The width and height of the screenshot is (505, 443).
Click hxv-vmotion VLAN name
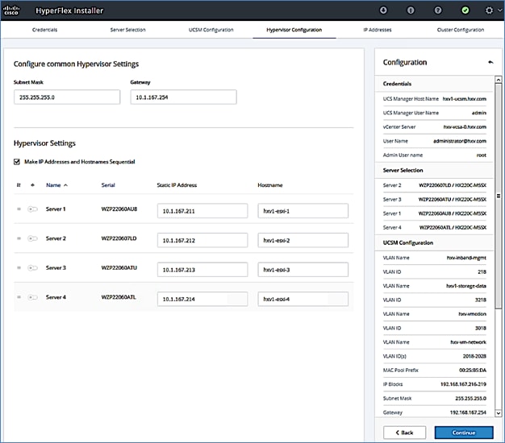tap(473, 314)
